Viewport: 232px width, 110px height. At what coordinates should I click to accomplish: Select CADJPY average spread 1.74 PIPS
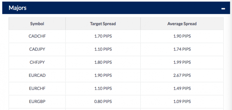click(182, 49)
